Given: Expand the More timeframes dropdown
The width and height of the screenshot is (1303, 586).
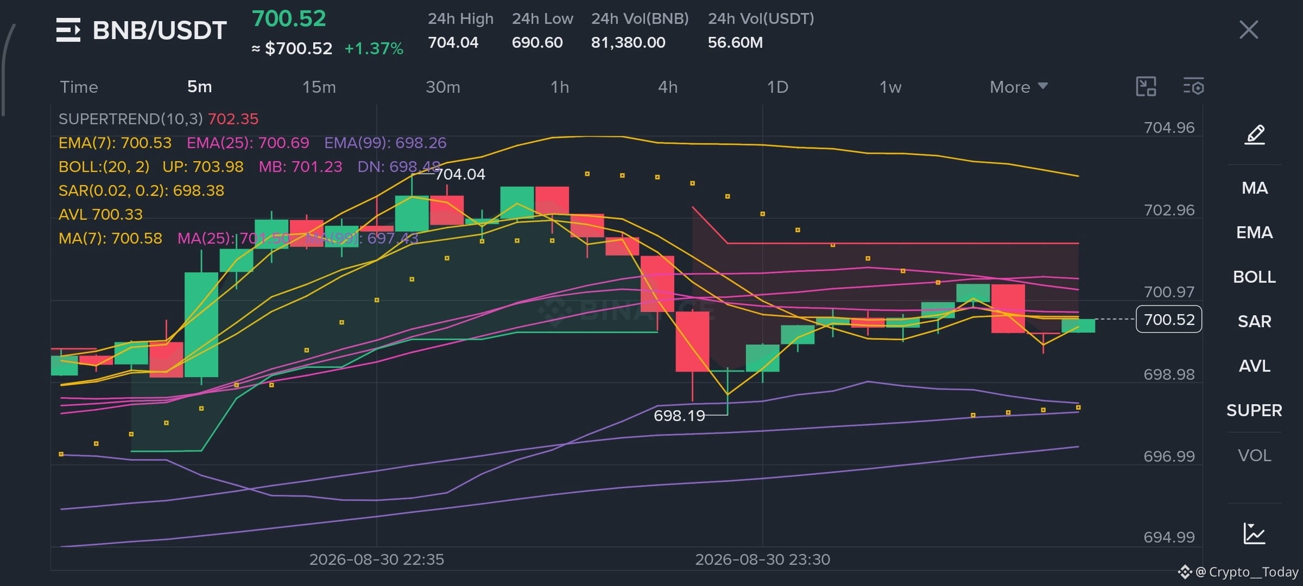Looking at the screenshot, I should (1019, 87).
